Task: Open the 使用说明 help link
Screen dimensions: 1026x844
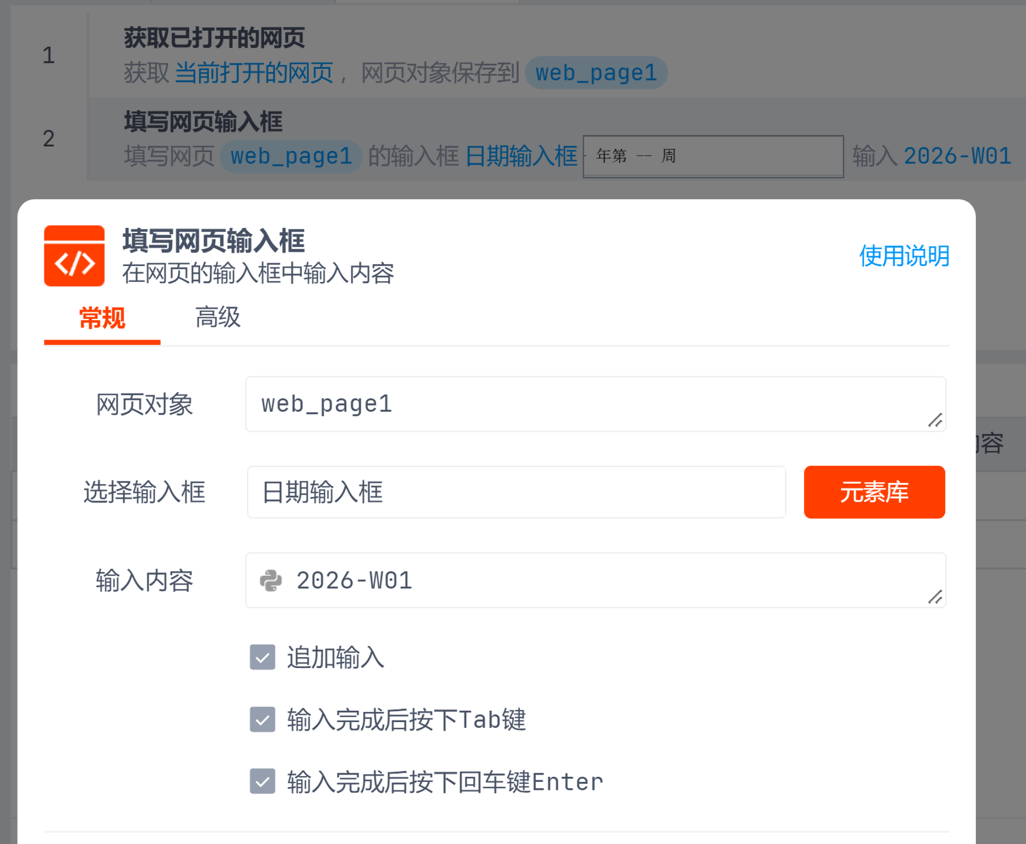Action: (x=904, y=256)
